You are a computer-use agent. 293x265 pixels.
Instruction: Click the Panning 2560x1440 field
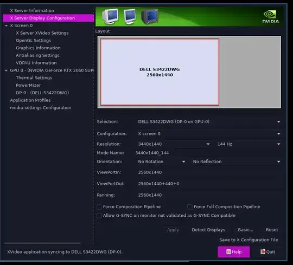click(209, 195)
